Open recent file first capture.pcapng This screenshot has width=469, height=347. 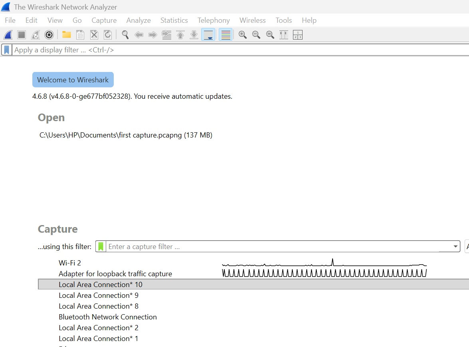click(x=126, y=135)
